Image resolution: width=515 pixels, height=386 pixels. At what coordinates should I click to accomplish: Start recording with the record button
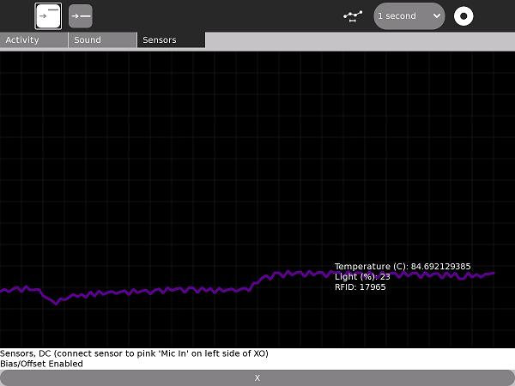pyautogui.click(x=463, y=15)
